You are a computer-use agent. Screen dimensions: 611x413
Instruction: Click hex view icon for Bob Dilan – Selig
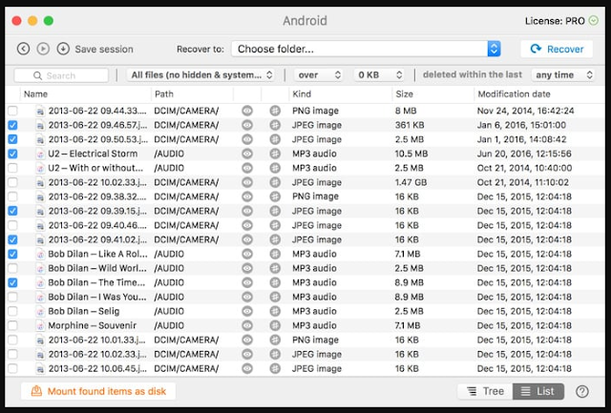pyautogui.click(x=275, y=311)
